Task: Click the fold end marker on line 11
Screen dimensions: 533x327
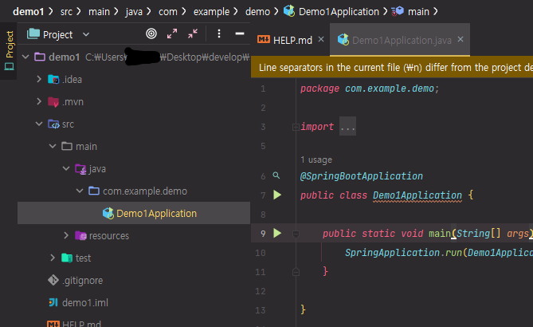Action: (296, 272)
